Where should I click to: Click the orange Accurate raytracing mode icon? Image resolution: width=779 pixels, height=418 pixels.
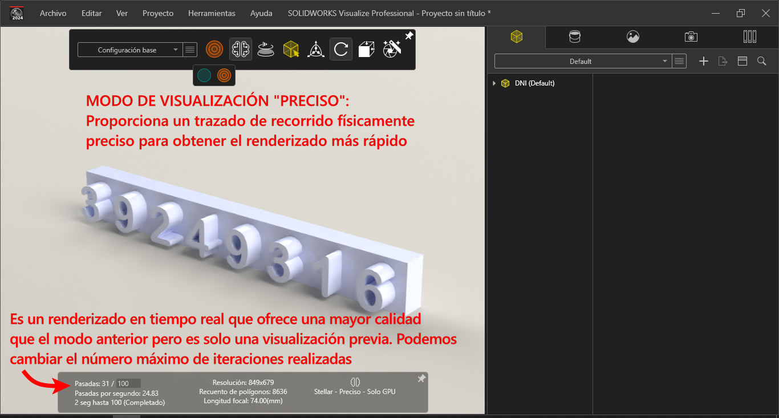[214, 50]
